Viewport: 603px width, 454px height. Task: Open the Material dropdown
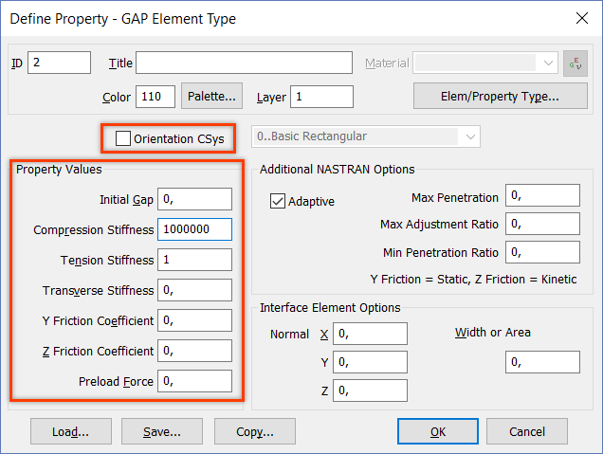click(x=485, y=63)
